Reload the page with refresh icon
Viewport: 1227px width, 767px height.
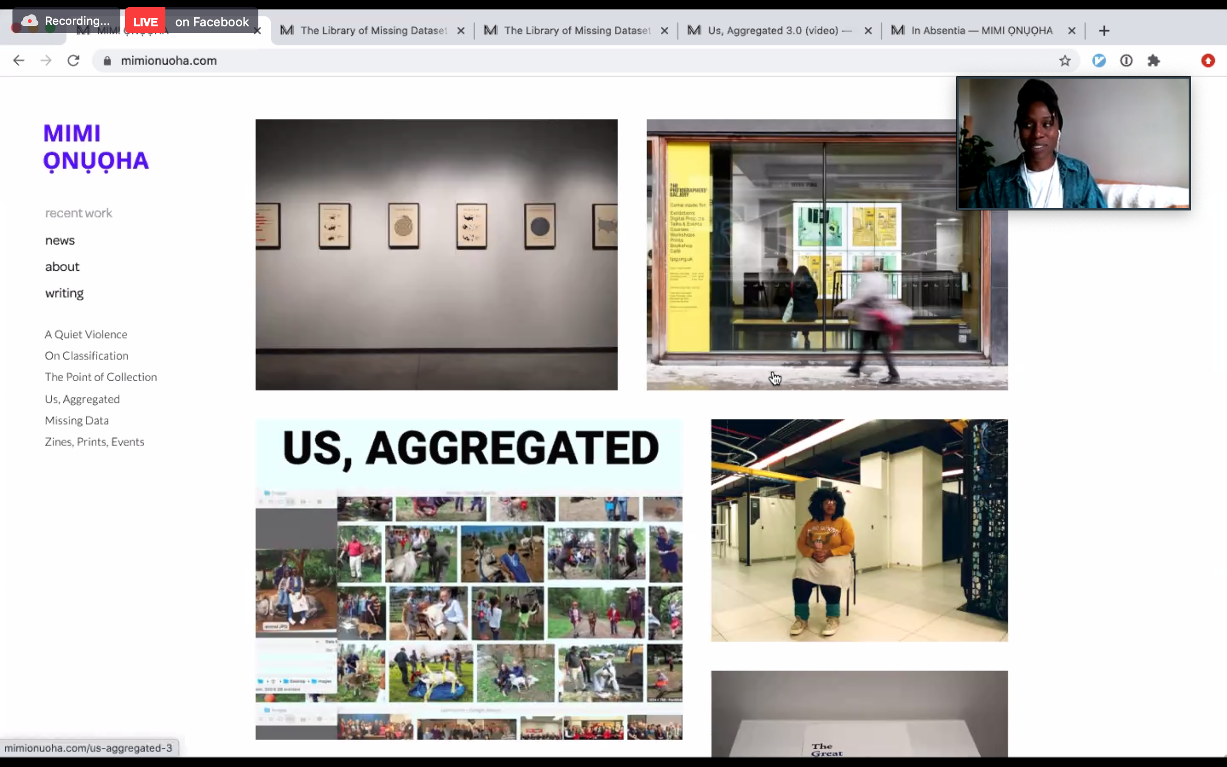point(73,60)
